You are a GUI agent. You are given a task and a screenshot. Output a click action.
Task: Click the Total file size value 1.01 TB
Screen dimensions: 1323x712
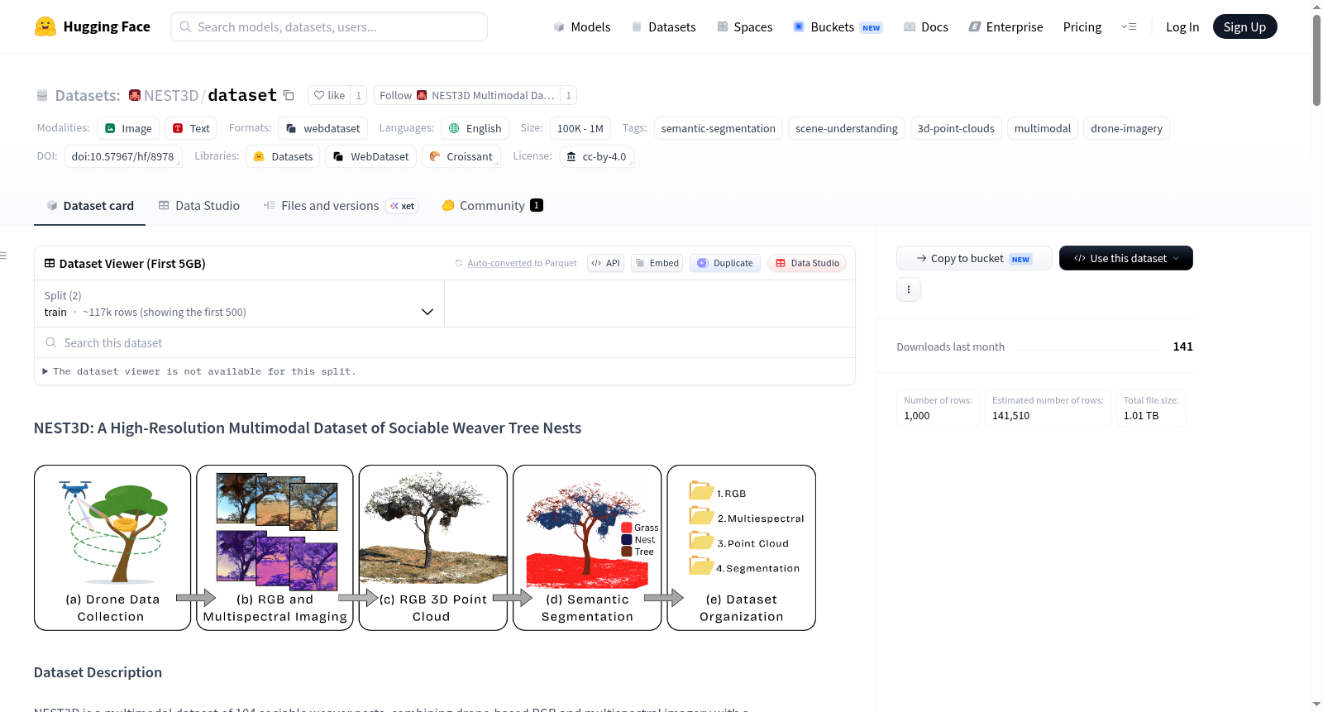pyautogui.click(x=1141, y=416)
